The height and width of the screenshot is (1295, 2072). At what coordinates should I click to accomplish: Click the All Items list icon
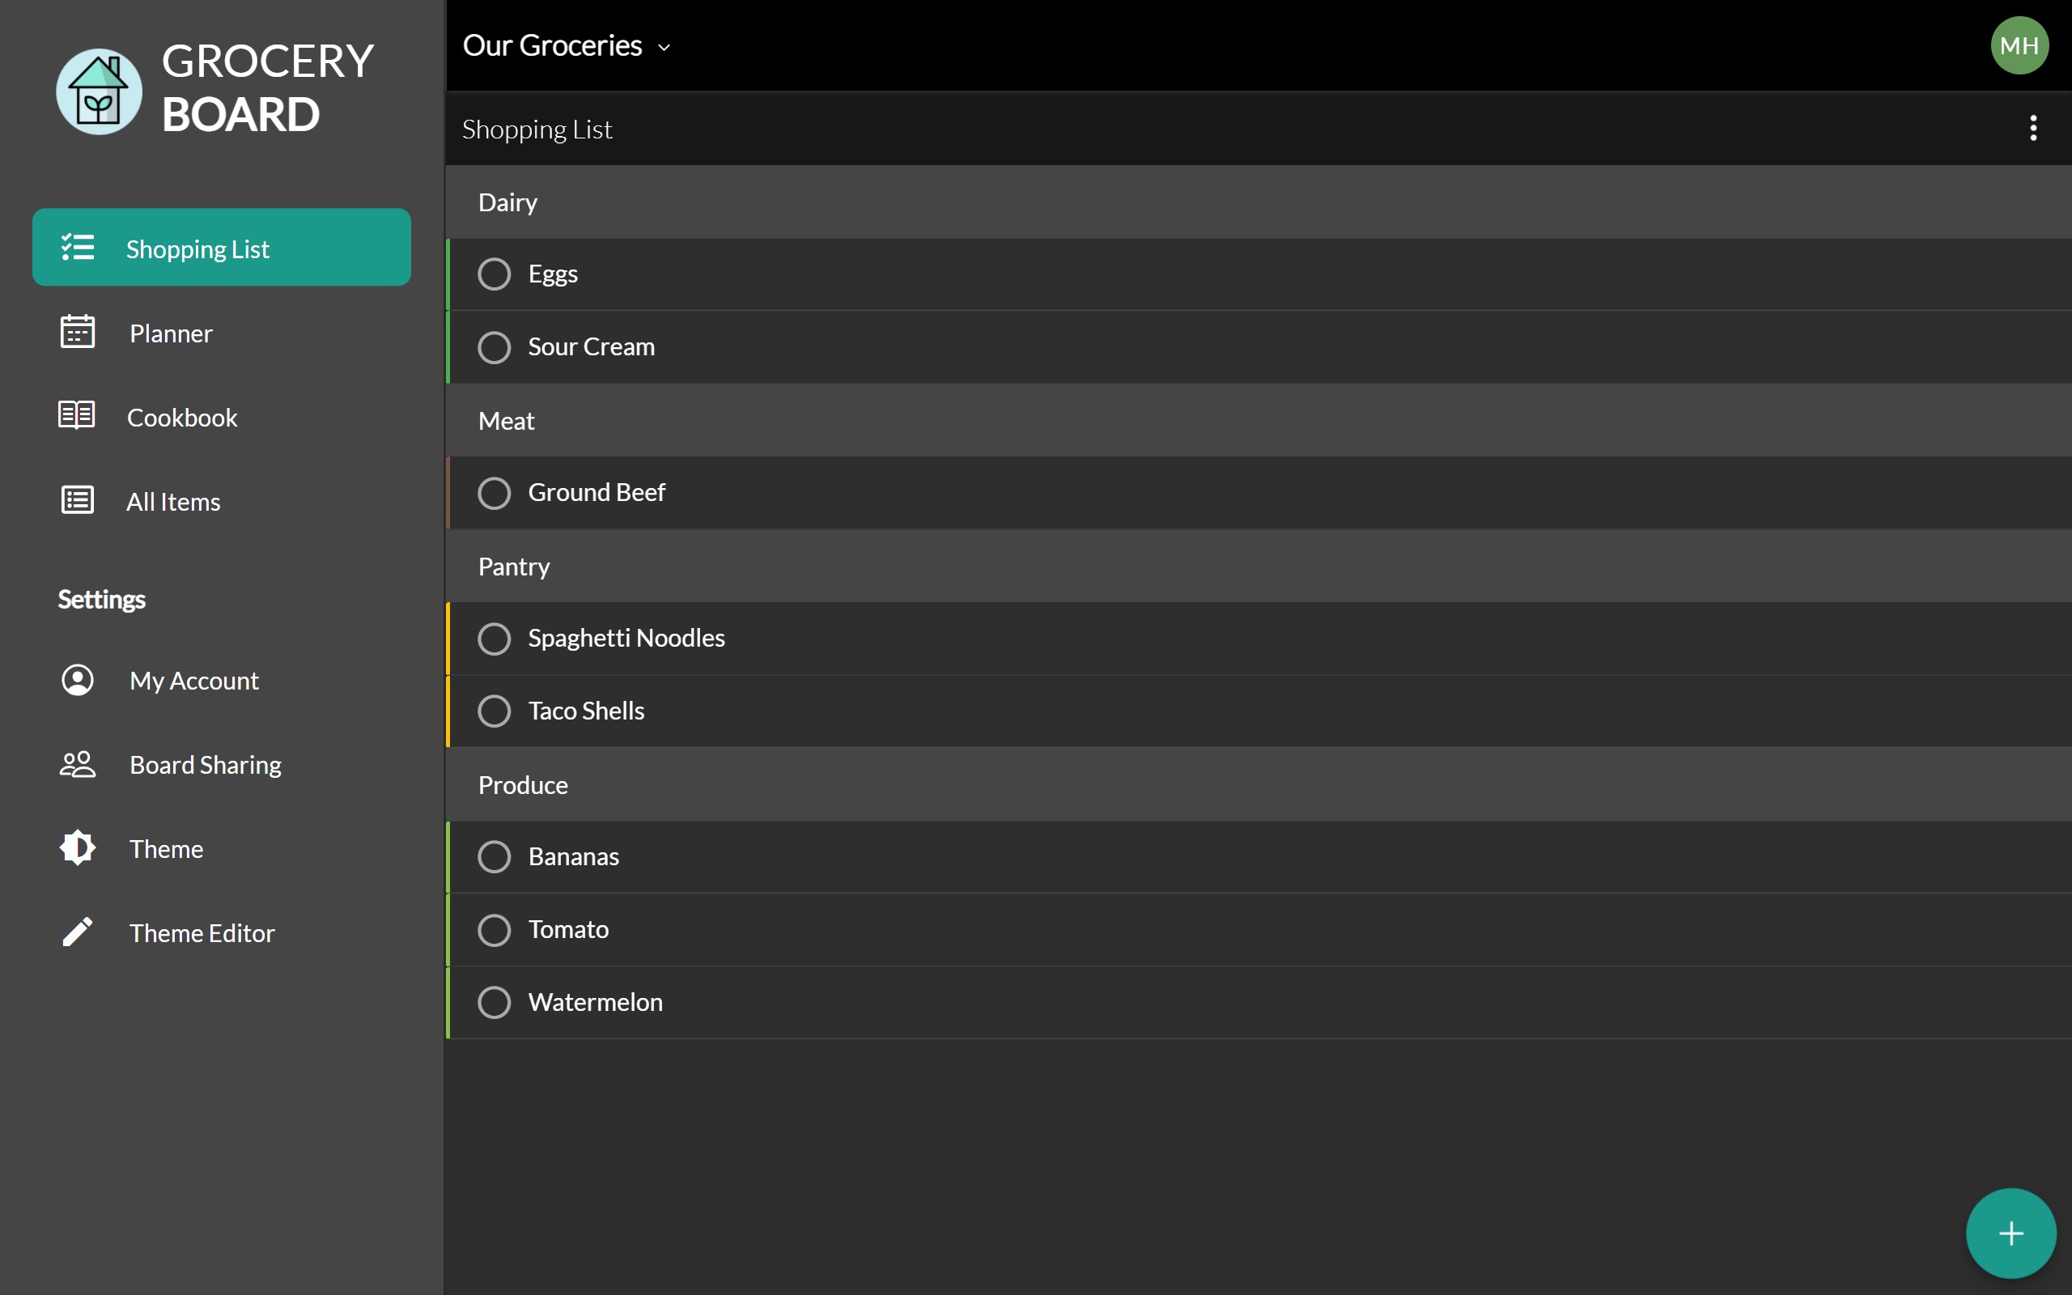[77, 500]
